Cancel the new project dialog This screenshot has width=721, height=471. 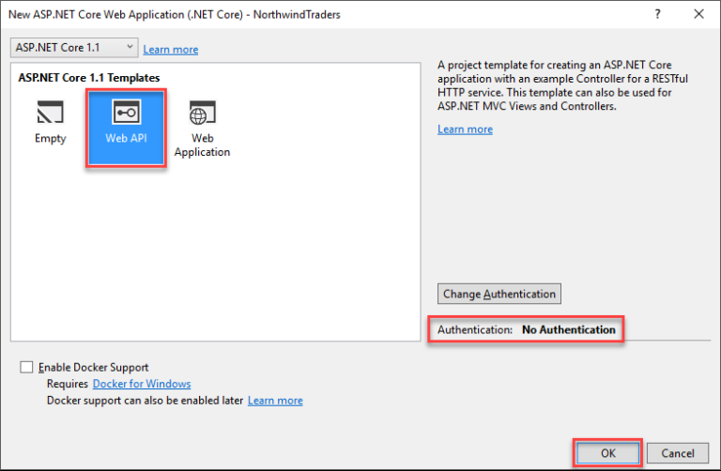(x=677, y=453)
